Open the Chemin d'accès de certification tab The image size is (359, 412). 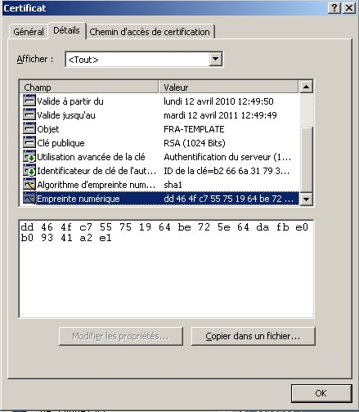[x=150, y=32]
